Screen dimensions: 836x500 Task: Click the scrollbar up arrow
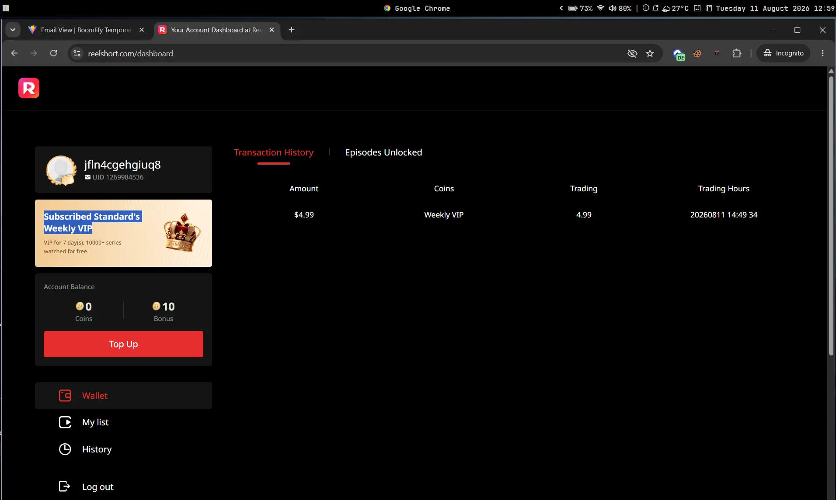(x=831, y=71)
